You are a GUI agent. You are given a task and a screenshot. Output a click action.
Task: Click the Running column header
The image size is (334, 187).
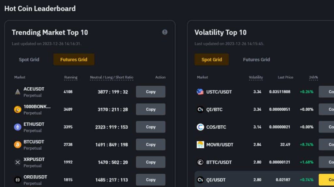click(x=71, y=77)
